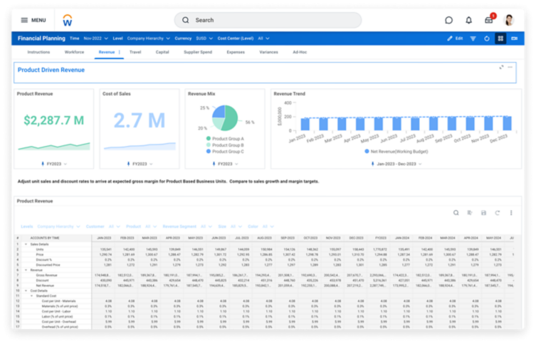Toggle the Product Group A legend item

click(x=225, y=139)
